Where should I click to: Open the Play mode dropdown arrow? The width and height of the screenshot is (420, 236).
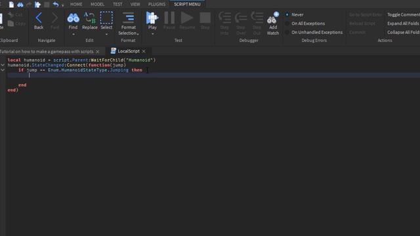(152, 34)
